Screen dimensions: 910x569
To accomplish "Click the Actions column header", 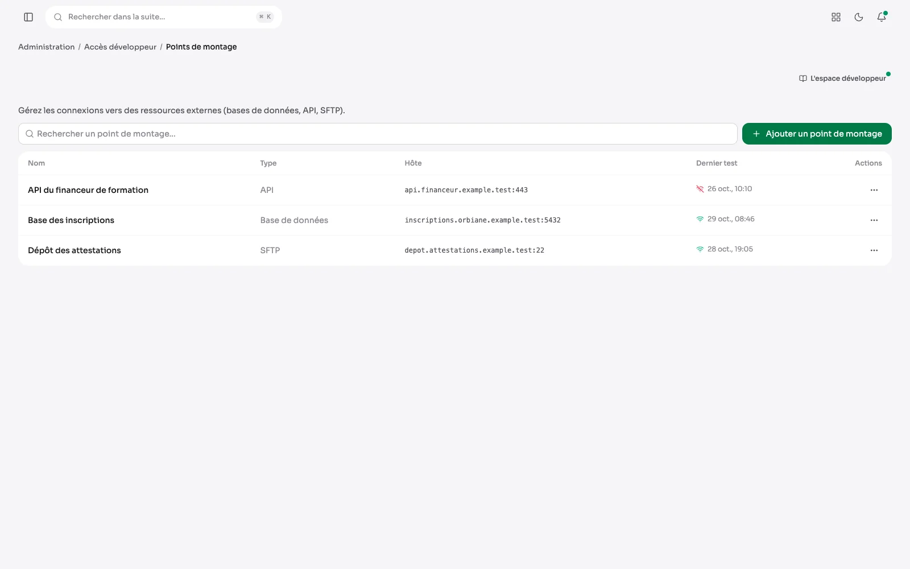I will tap(868, 163).
